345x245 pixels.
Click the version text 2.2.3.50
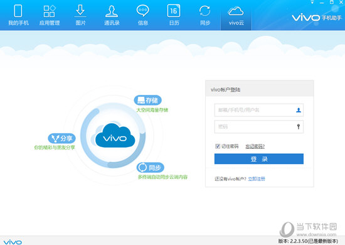click(308, 241)
